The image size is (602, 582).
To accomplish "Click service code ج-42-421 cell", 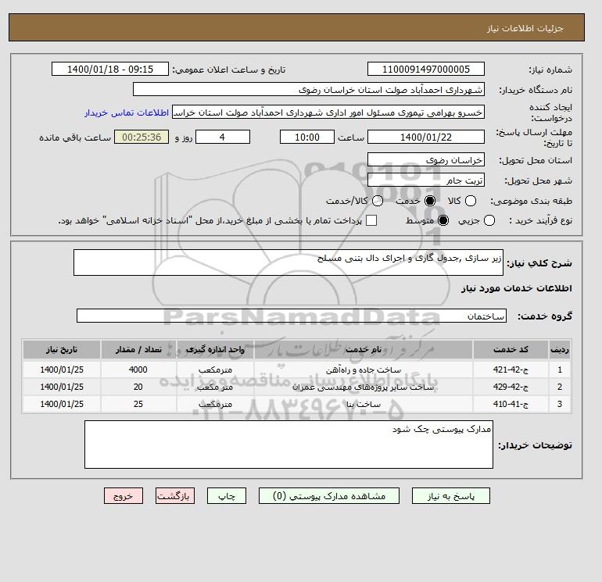I will tap(511, 370).
